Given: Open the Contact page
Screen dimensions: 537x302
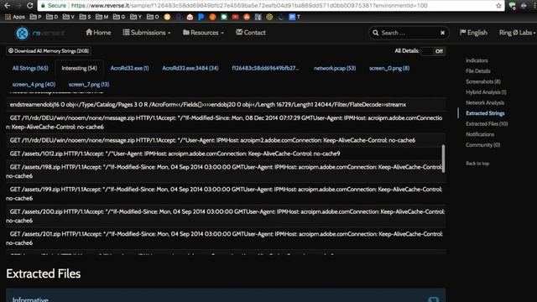Looking at the screenshot, I should pos(251,33).
